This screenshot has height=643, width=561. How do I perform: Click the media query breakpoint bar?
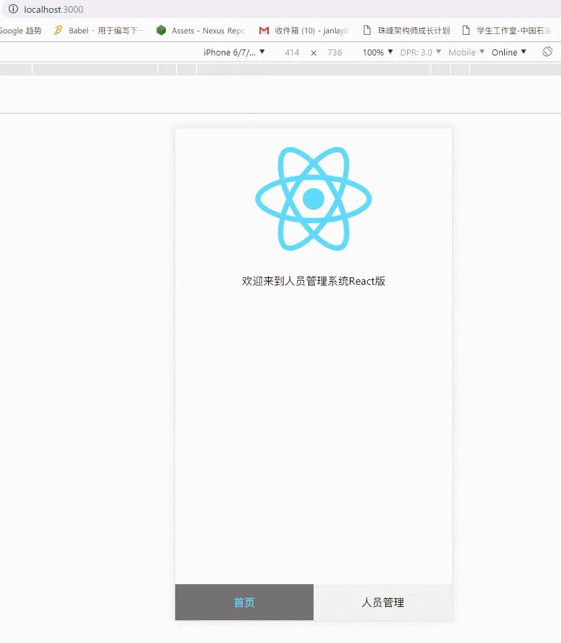click(281, 70)
